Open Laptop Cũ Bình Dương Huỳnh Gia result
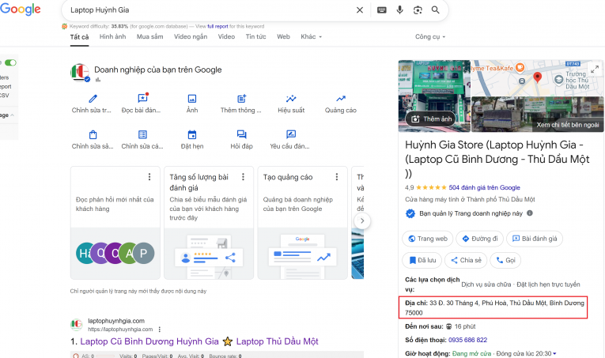Image resolution: width=605 pixels, height=358 pixels. tap(199, 341)
